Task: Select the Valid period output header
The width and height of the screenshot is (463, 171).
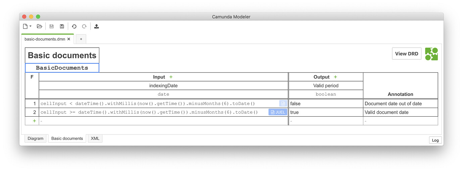Action: tap(326, 85)
